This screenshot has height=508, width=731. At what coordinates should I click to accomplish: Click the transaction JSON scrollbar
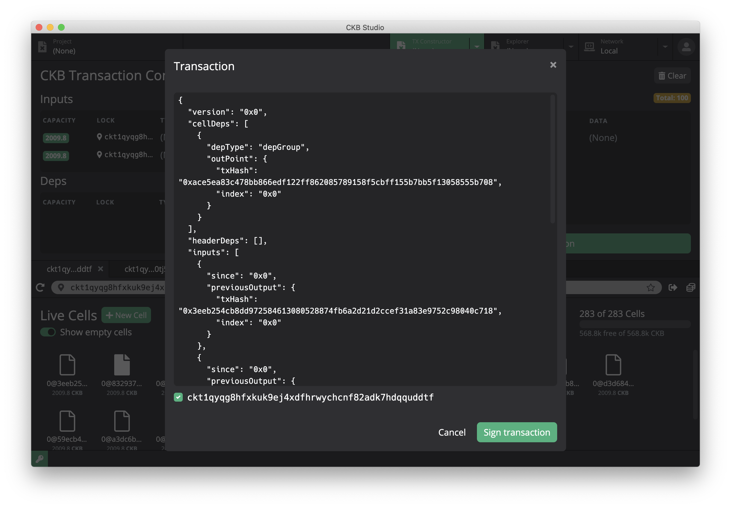tap(552, 159)
